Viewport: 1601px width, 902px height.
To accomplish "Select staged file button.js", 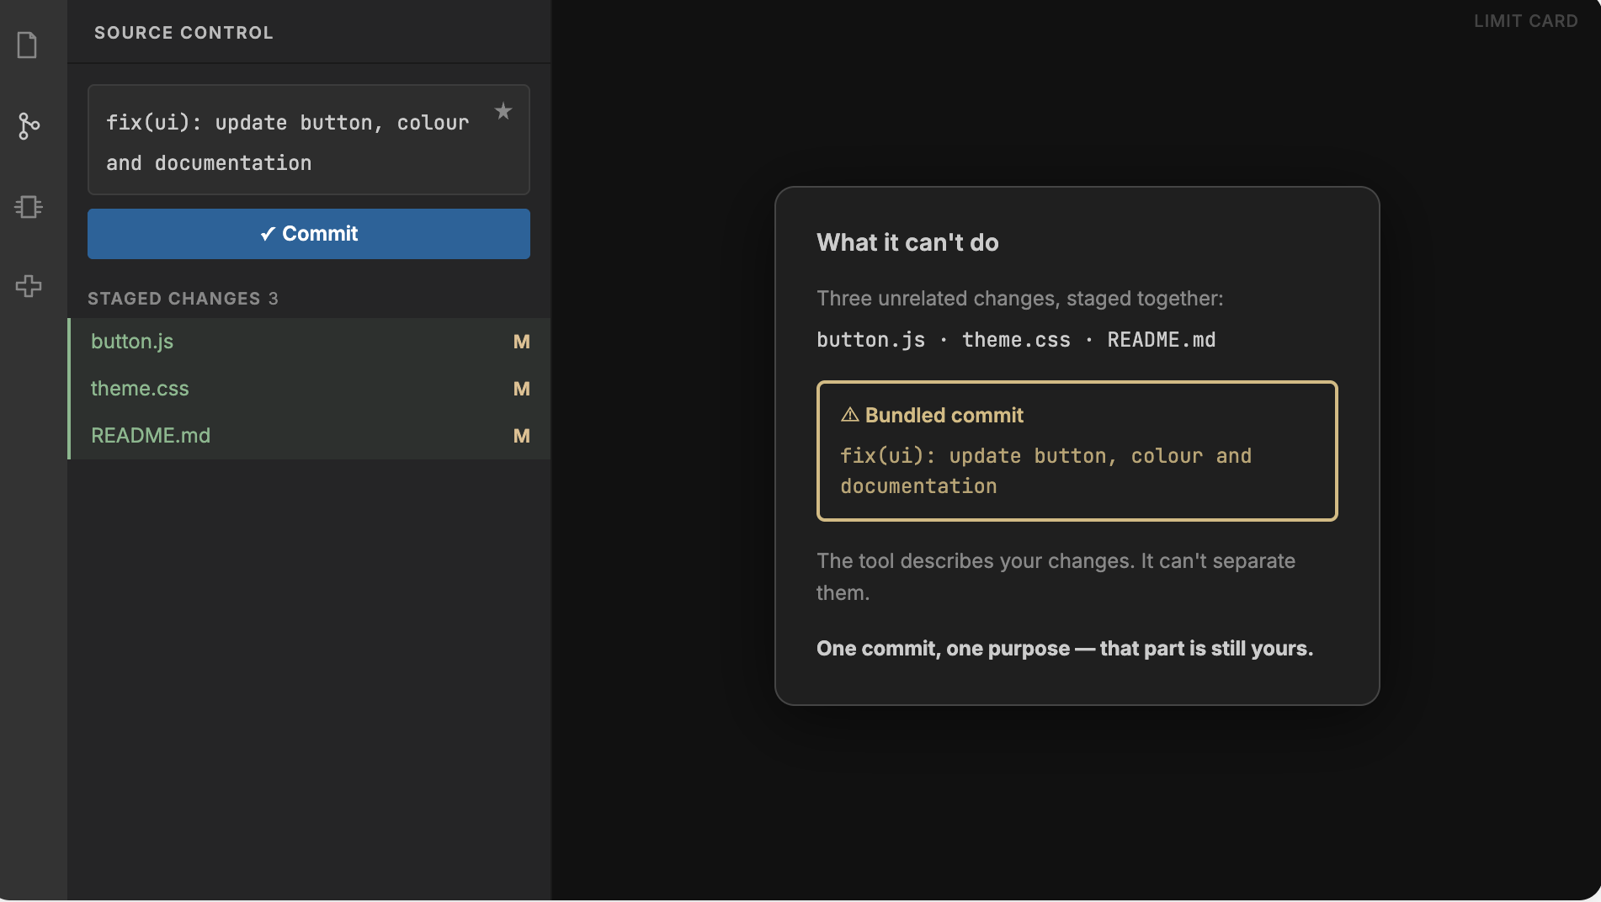I will click(309, 342).
